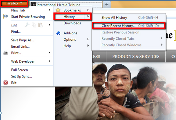The height and width of the screenshot is (120, 176).
Task: Select Options menu entry
Action: [x=73, y=39]
